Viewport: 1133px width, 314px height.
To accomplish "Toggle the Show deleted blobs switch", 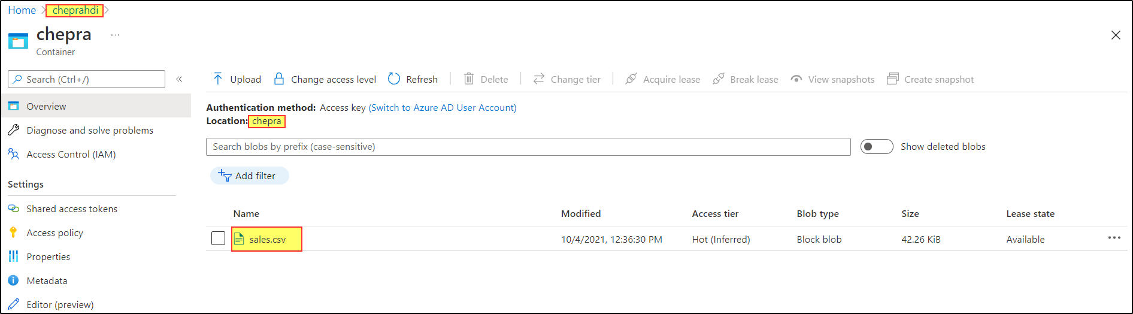I will 876,147.
